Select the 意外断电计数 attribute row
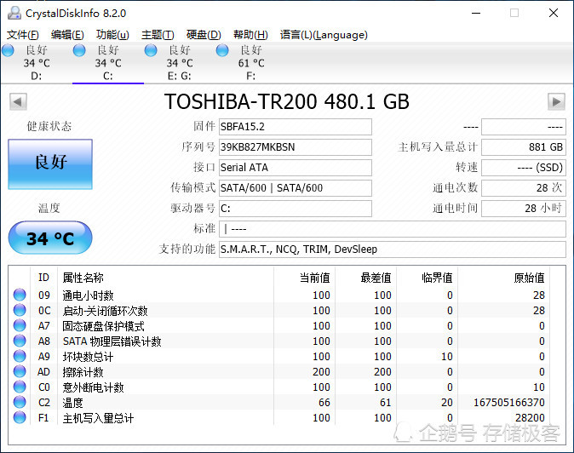Screen dimensions: 574x453 point(280,387)
